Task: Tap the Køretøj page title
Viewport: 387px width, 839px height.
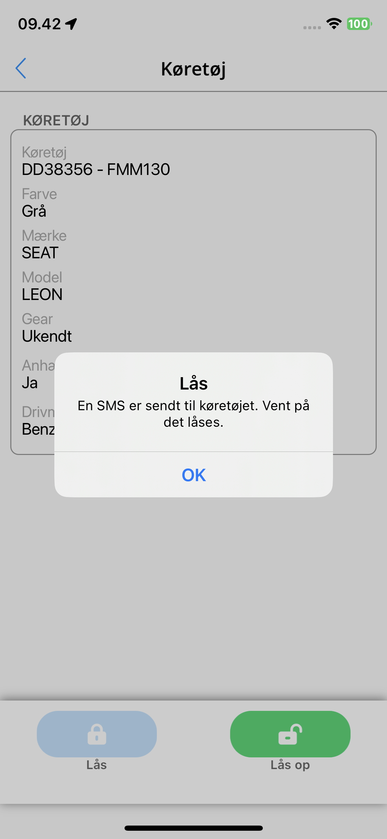Action: point(194,69)
